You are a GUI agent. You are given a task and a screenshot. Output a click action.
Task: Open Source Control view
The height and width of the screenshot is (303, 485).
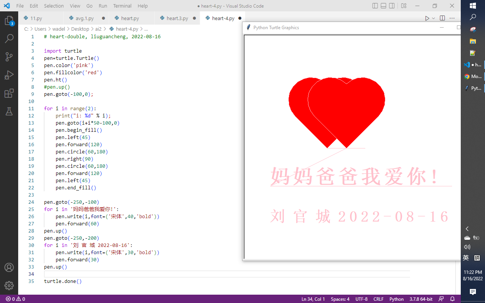point(9,57)
